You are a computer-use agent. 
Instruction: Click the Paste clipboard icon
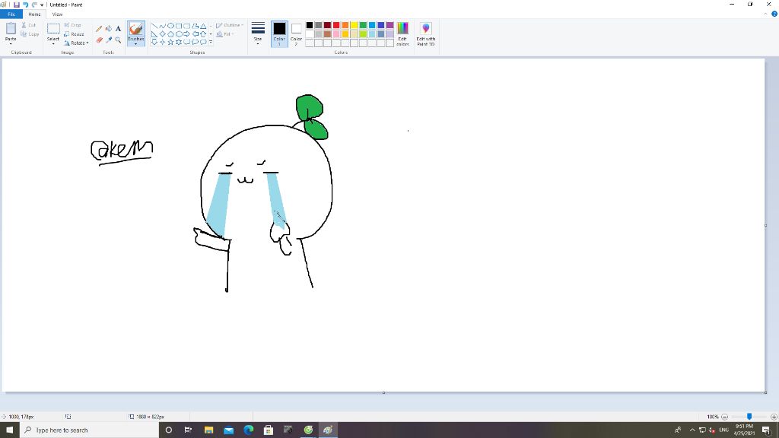(x=11, y=29)
